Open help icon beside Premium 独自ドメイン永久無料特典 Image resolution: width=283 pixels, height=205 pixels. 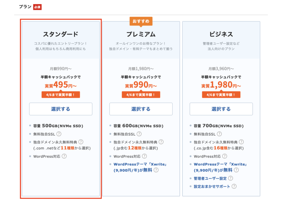[161, 142]
